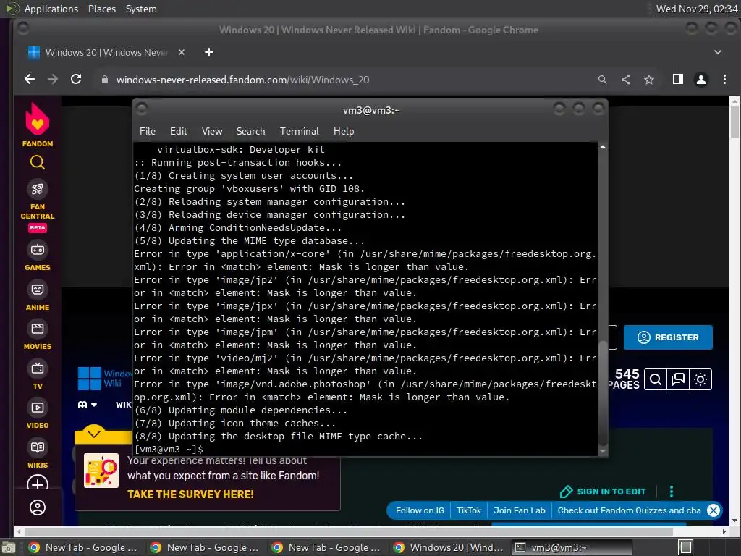Close the Windows 20 Chrome tab
Image resolution: width=741 pixels, height=556 pixels.
pyautogui.click(x=182, y=52)
